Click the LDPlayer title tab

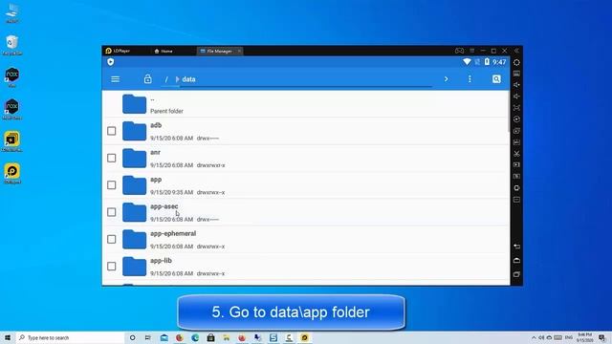tap(118, 51)
